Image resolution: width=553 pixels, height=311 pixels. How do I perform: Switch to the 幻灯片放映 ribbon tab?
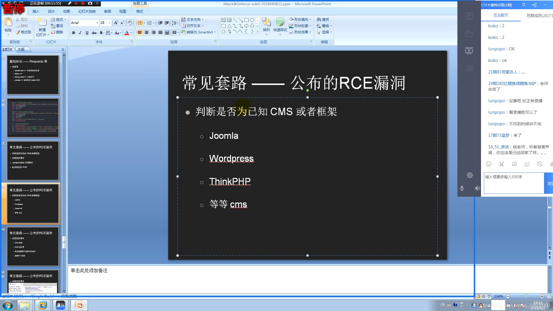pyautogui.click(x=87, y=12)
